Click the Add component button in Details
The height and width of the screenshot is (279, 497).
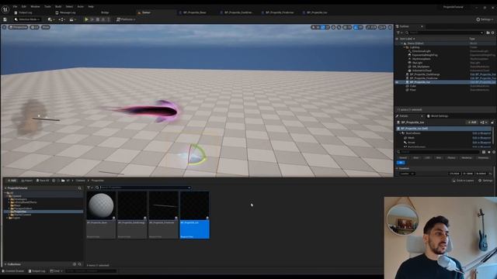point(471,122)
